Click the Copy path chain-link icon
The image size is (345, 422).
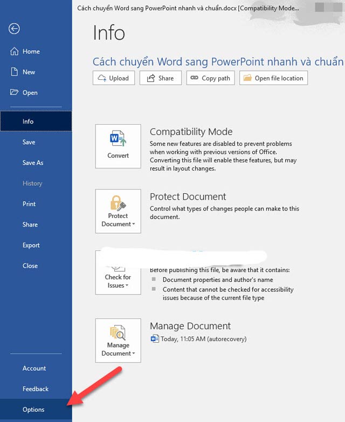coord(194,78)
